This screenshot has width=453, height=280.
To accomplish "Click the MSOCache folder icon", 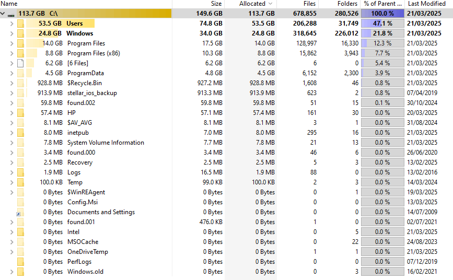I will point(20,242).
